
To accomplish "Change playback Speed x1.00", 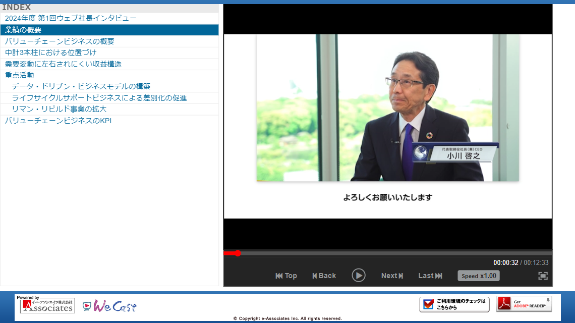I will pyautogui.click(x=478, y=276).
